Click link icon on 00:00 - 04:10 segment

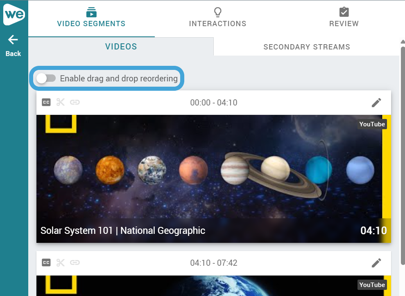(75, 102)
